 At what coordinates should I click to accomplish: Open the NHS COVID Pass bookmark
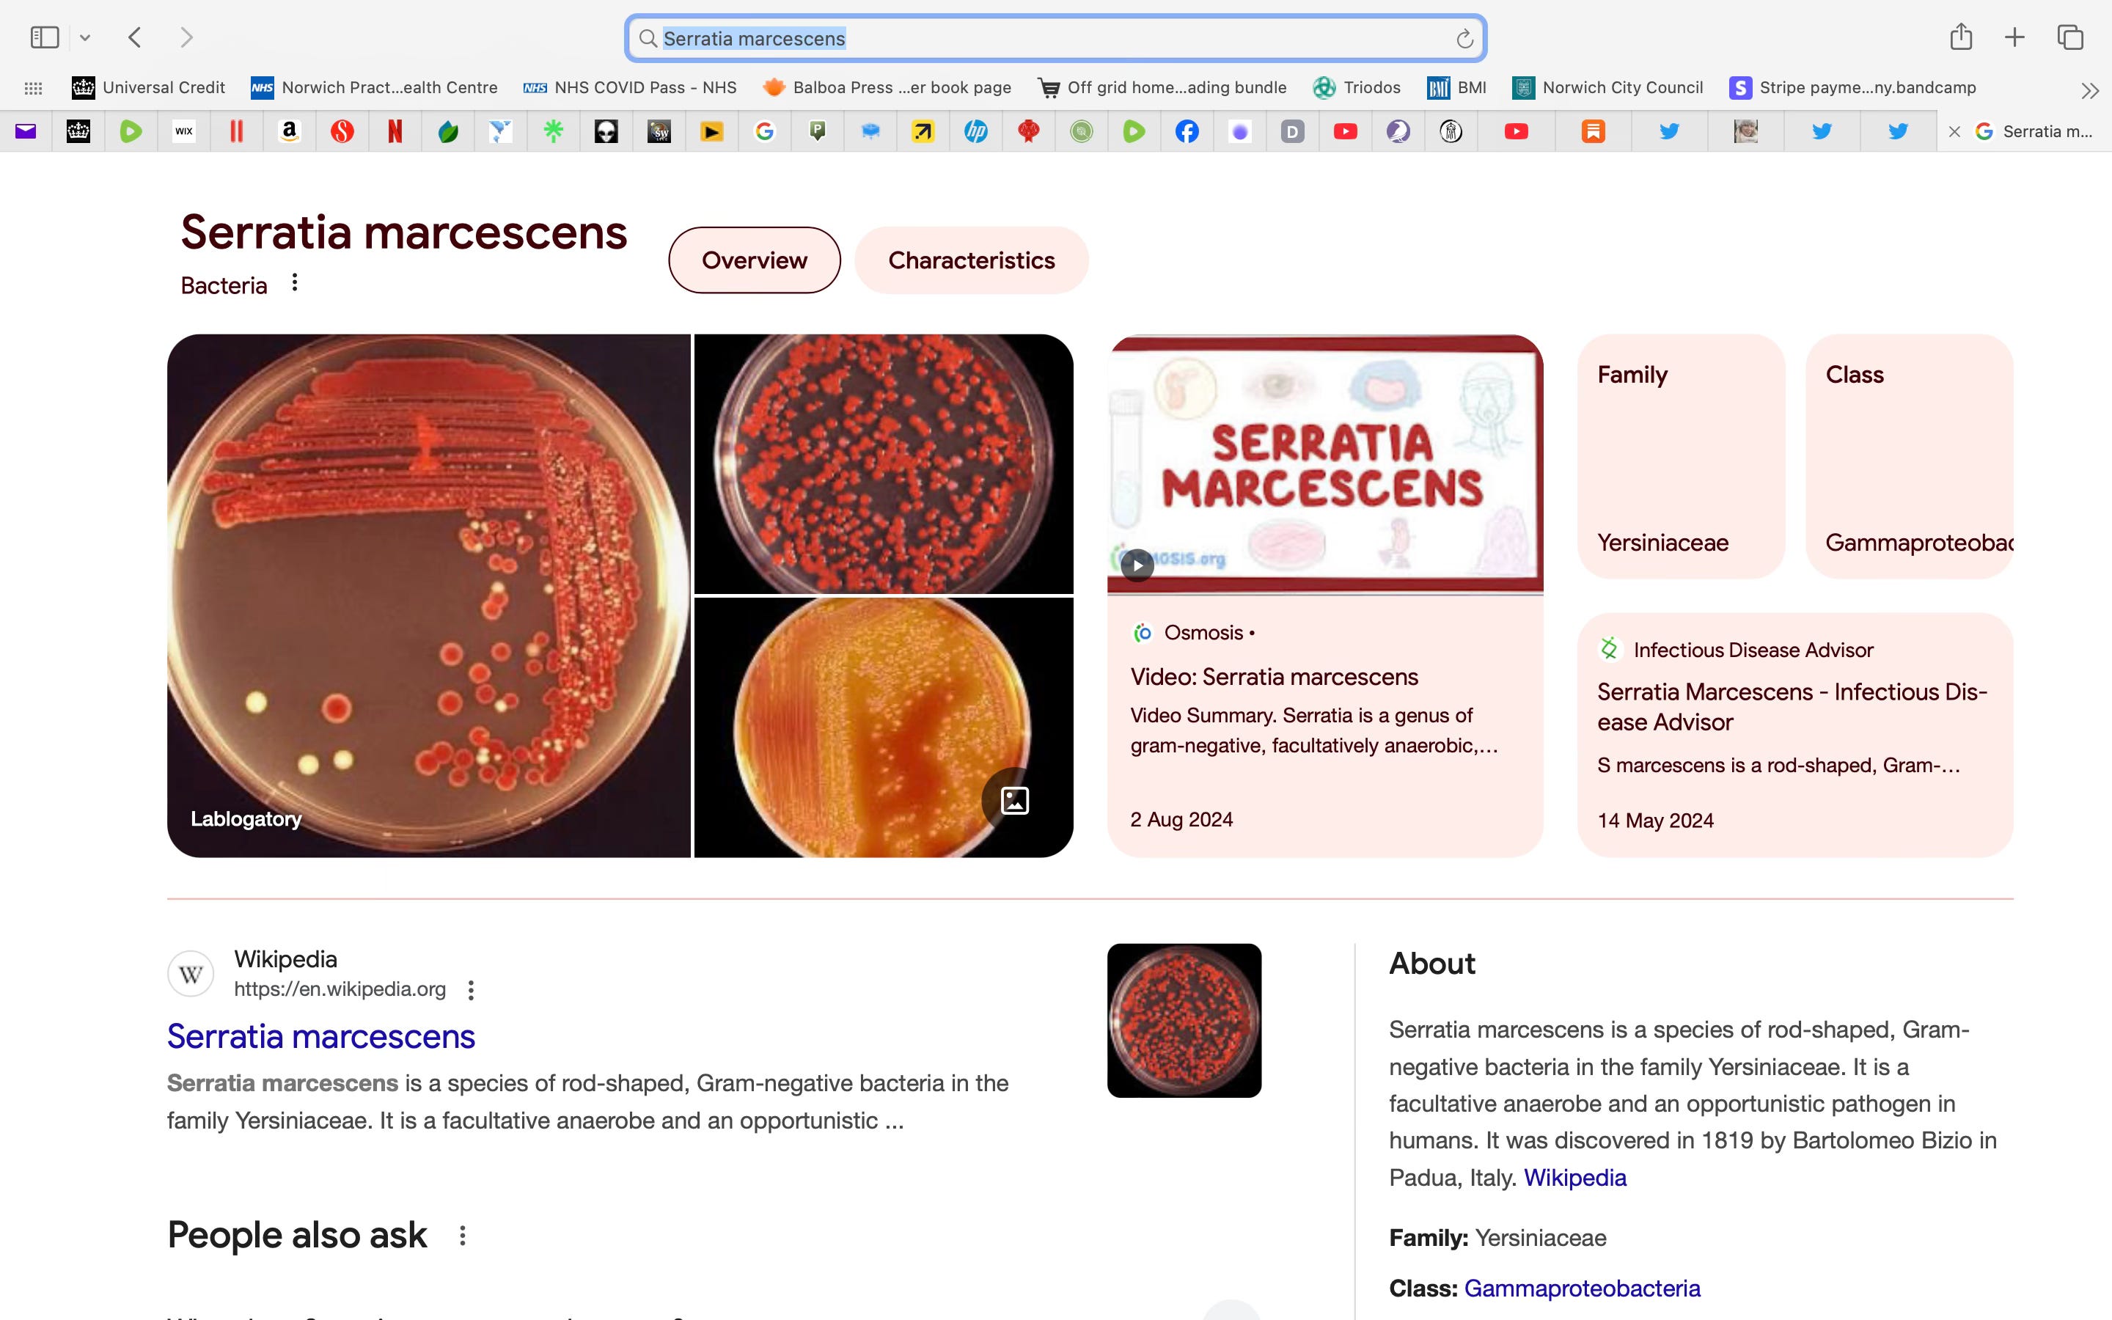coord(629,87)
